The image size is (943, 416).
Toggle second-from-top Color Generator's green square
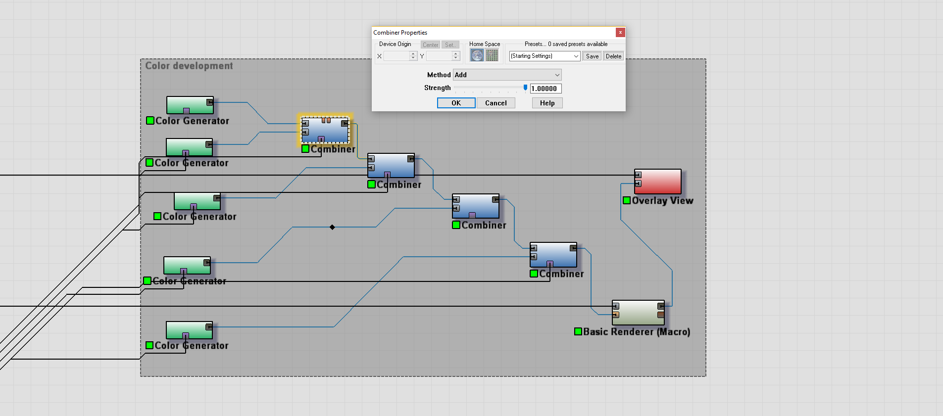[149, 162]
